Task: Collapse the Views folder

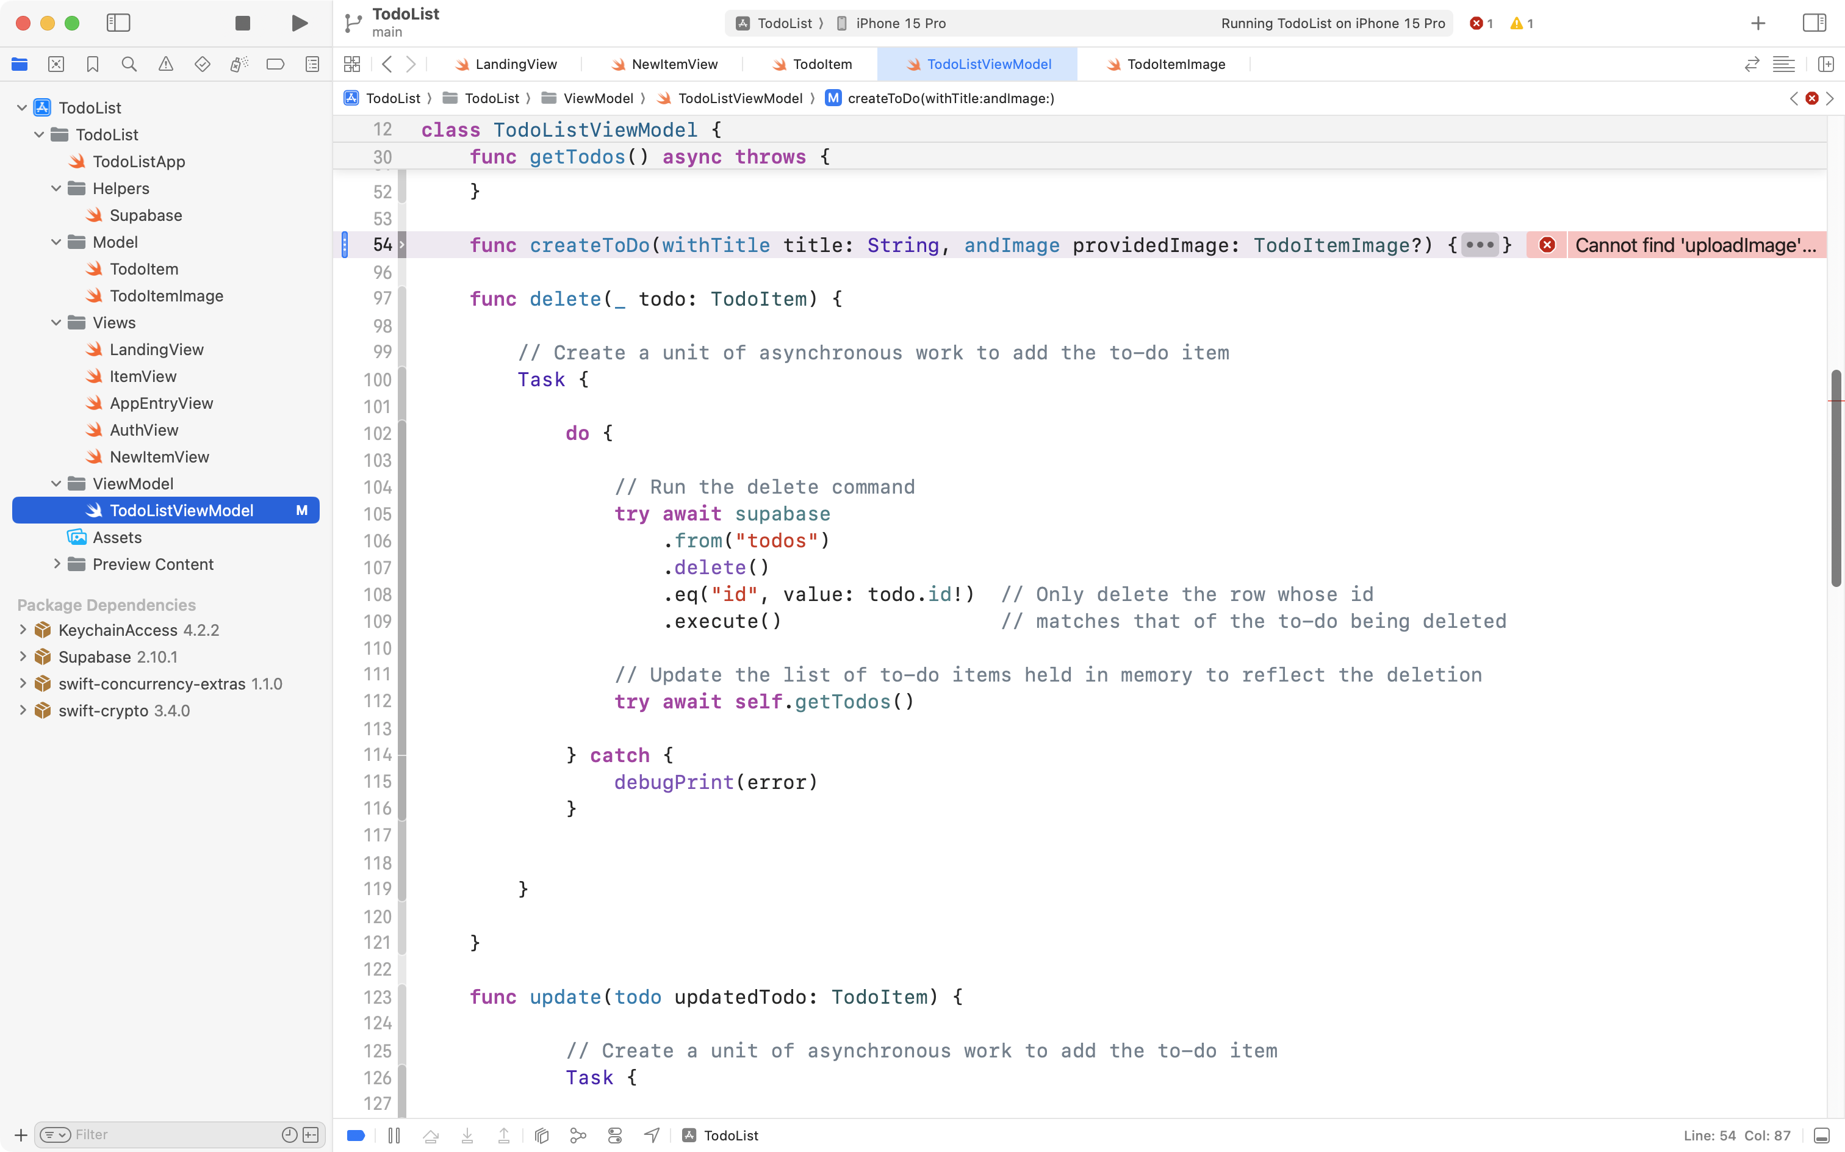Action: [55, 322]
